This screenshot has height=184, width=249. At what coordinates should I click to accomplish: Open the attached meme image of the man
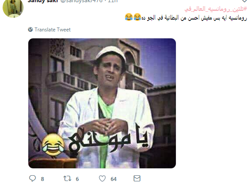[x=102, y=103]
